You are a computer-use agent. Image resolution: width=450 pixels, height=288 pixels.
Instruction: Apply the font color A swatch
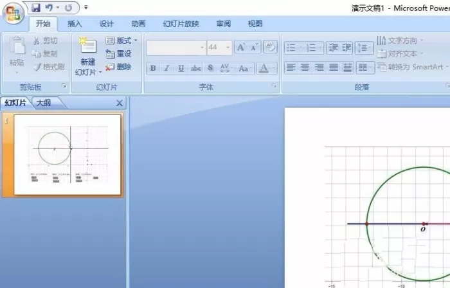pyautogui.click(x=264, y=68)
